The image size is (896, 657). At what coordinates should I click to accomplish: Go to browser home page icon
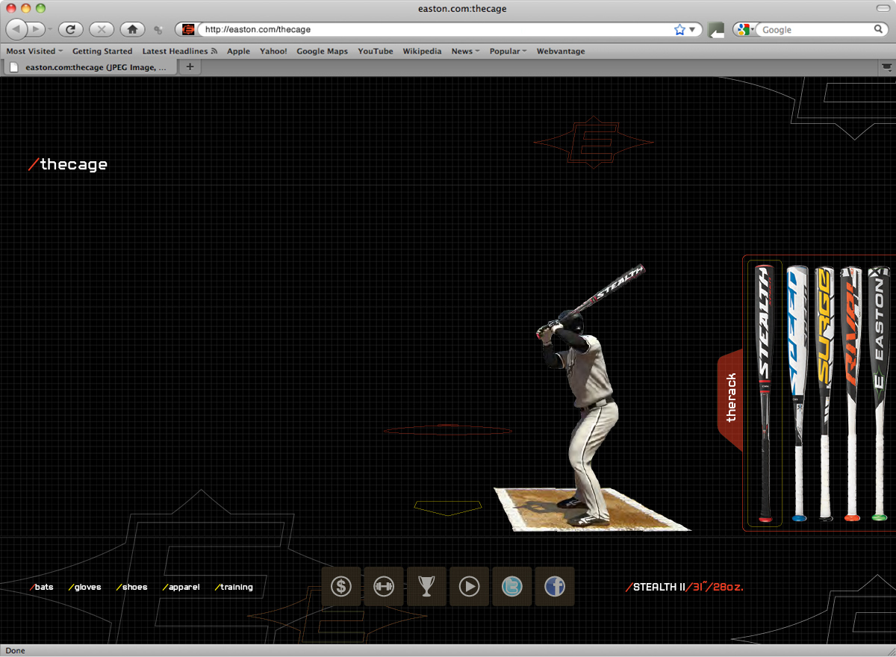132,30
